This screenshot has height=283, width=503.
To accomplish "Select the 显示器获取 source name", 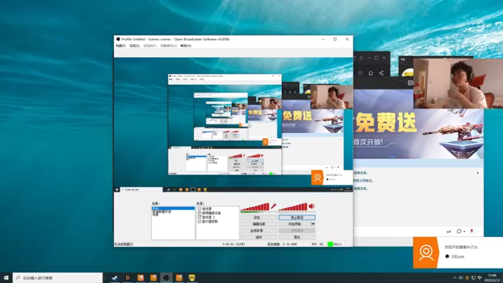I will [210, 221].
